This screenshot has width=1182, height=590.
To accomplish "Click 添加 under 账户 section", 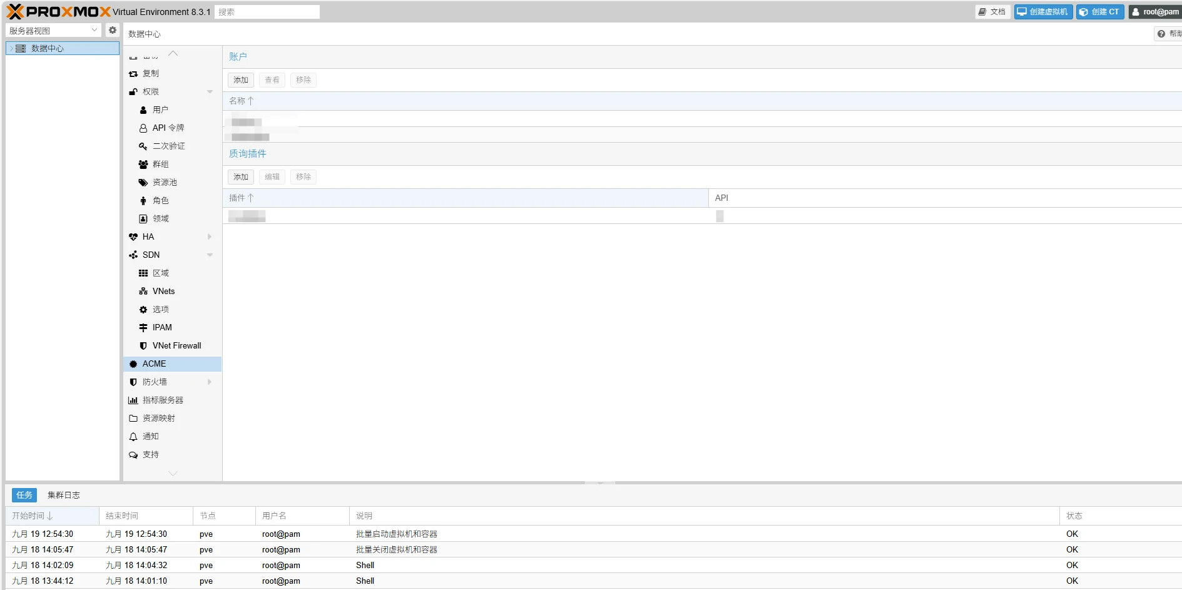I will pyautogui.click(x=241, y=80).
